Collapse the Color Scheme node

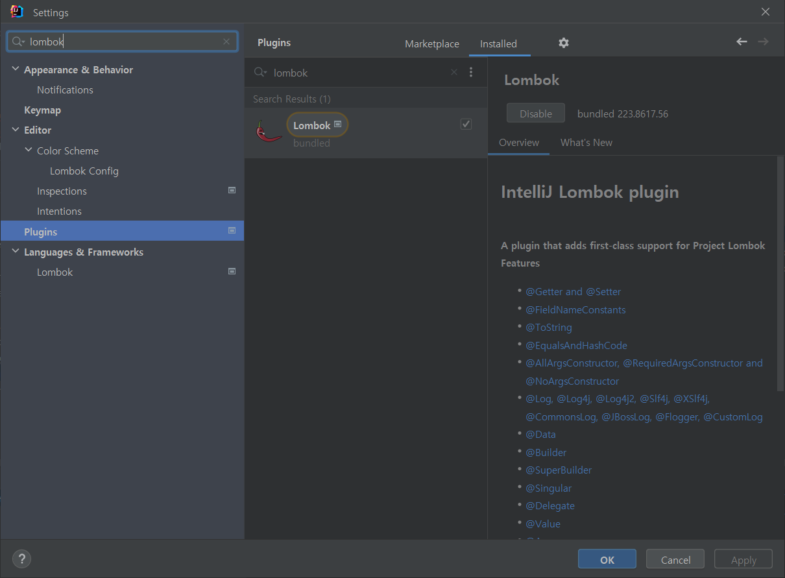(29, 150)
